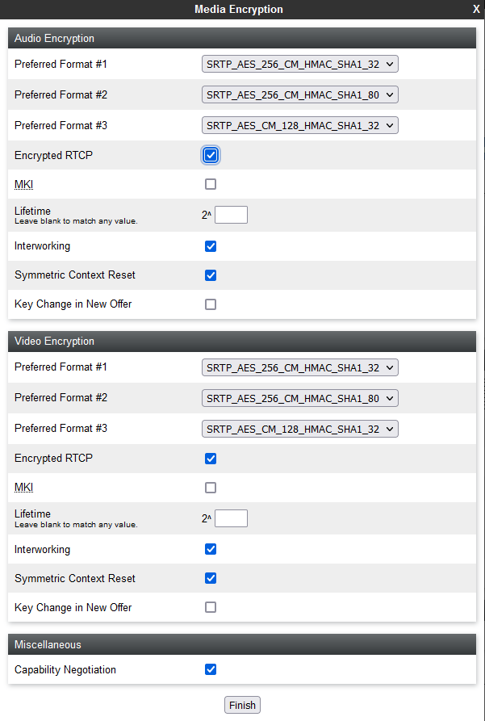Click the Audio Lifetime exponent input field

[231, 214]
